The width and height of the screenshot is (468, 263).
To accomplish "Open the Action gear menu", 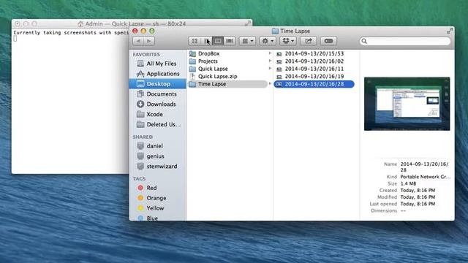I will tap(268, 41).
